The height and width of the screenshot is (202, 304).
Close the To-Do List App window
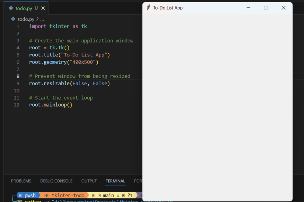coord(283,8)
